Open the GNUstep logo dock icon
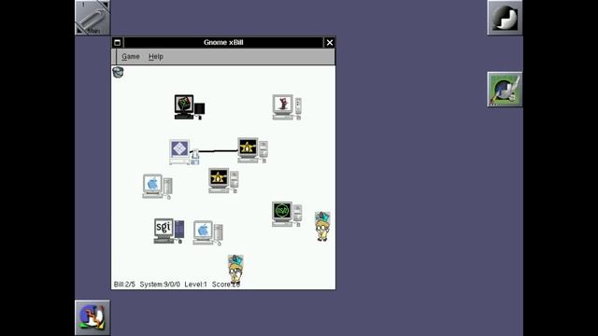Image resolution: width=598 pixels, height=336 pixels. pos(505,18)
